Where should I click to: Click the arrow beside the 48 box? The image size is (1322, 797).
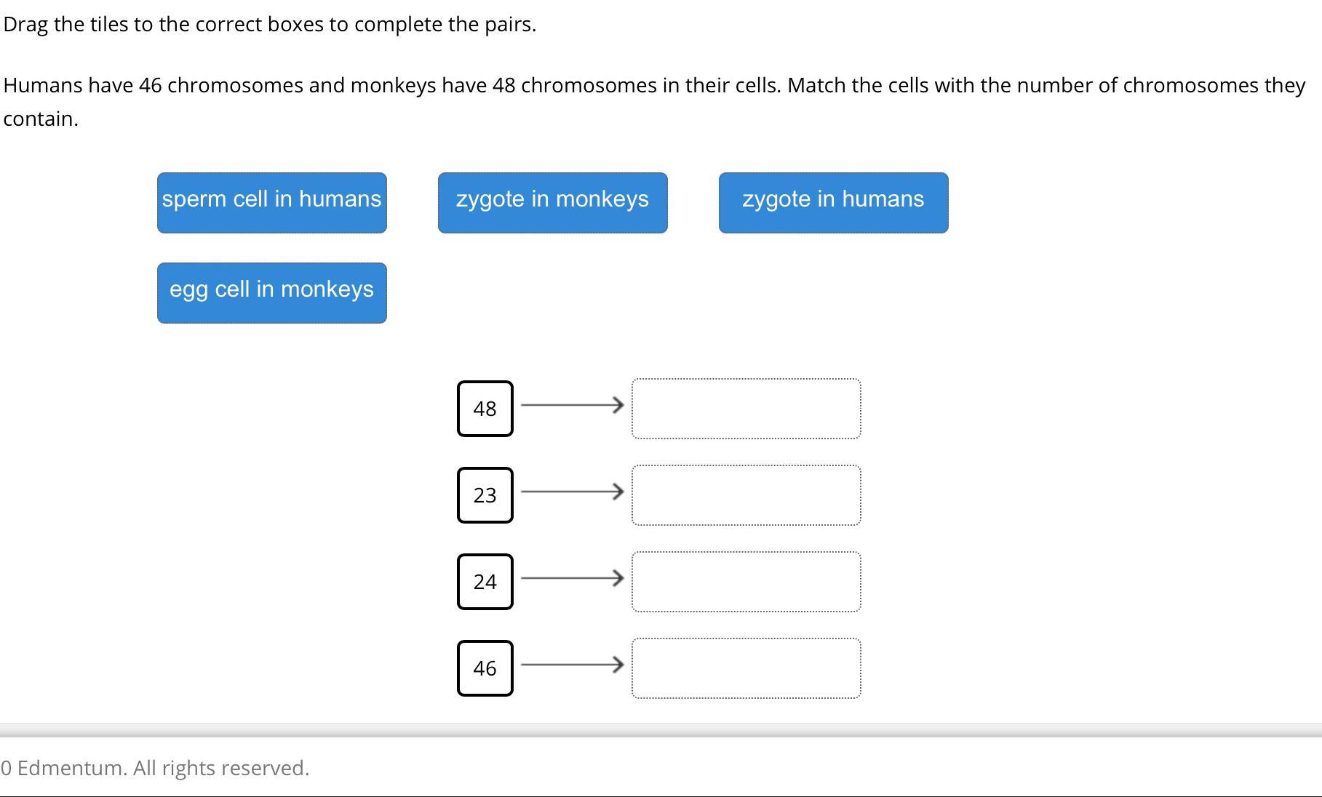tap(573, 405)
